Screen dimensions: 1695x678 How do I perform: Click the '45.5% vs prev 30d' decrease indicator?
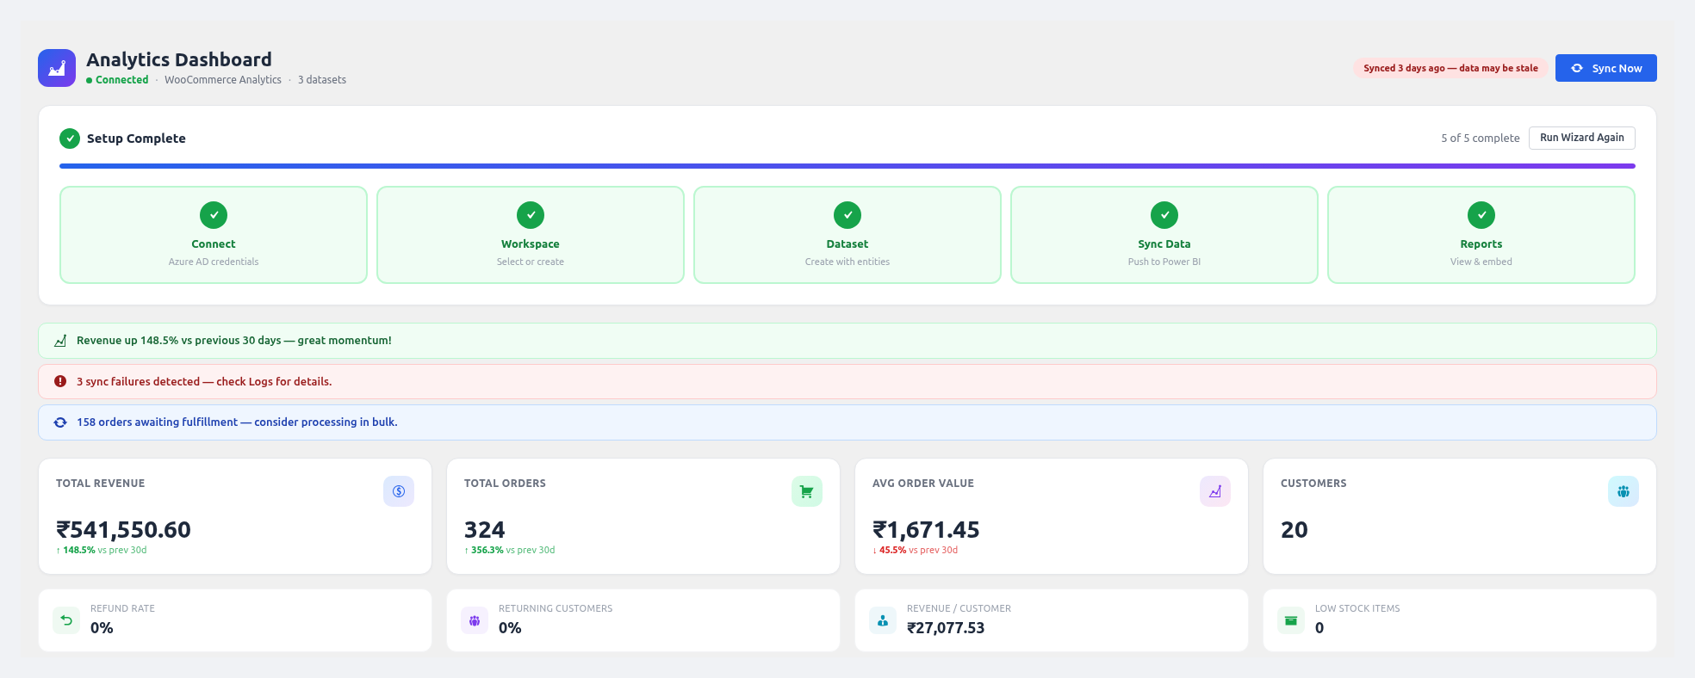(x=916, y=551)
